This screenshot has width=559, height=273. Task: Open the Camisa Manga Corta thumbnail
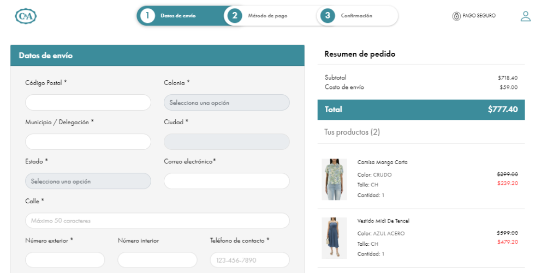click(x=334, y=179)
